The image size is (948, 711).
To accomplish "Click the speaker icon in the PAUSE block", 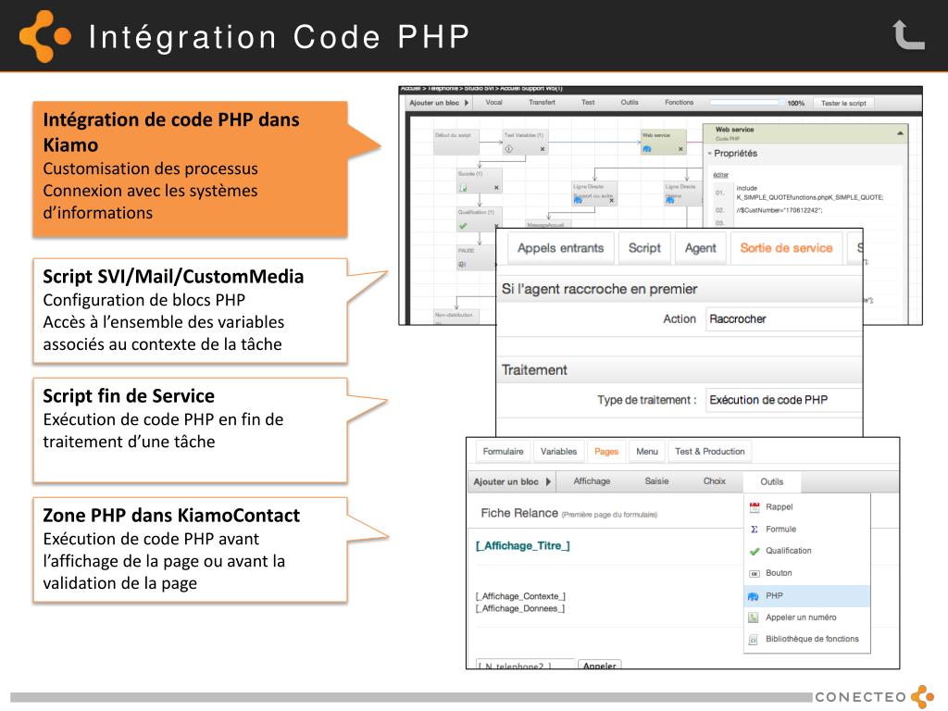I will click(463, 264).
